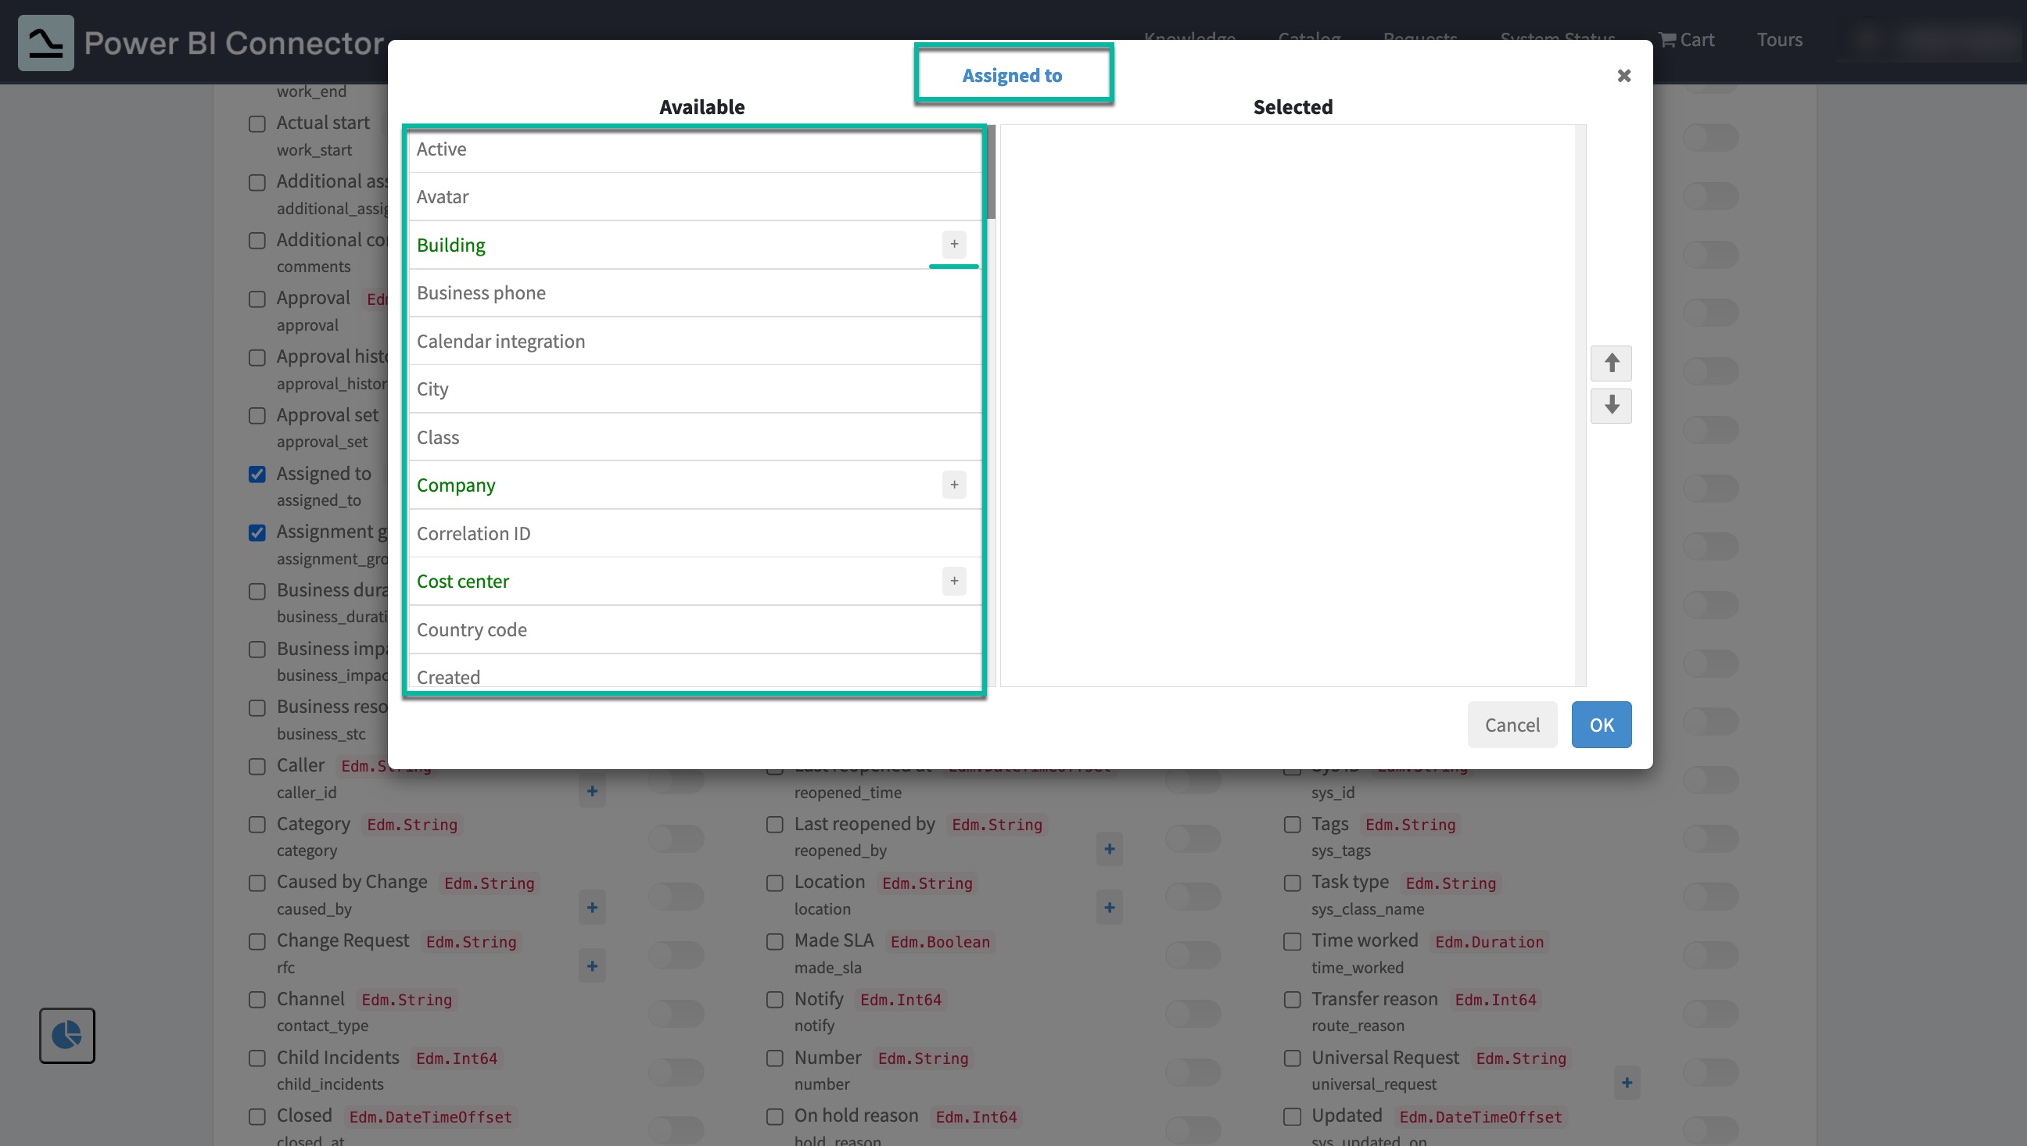Close the Assigned to dialog with X
Screen dimensions: 2027x1146
pos(1623,76)
